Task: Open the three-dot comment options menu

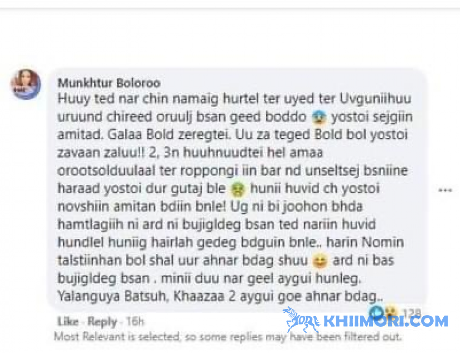Action: (x=445, y=190)
